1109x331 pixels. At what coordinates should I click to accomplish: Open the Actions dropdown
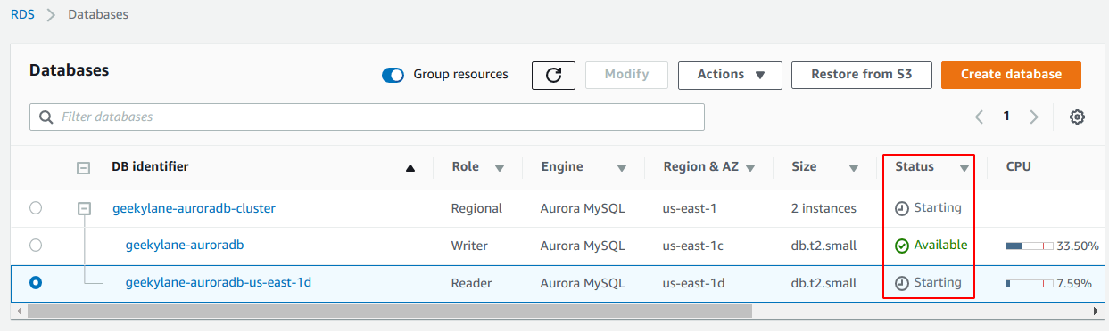[x=730, y=75]
